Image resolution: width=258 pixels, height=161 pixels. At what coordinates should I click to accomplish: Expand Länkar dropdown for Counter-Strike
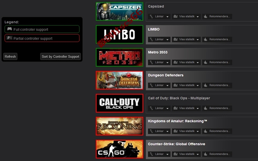pos(159,154)
